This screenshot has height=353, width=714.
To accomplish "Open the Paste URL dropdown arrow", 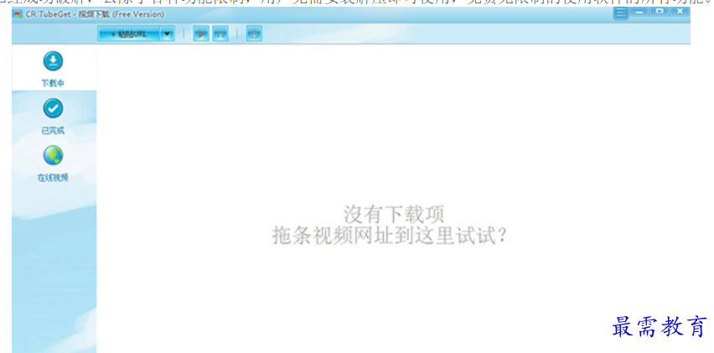I will pos(167,34).
